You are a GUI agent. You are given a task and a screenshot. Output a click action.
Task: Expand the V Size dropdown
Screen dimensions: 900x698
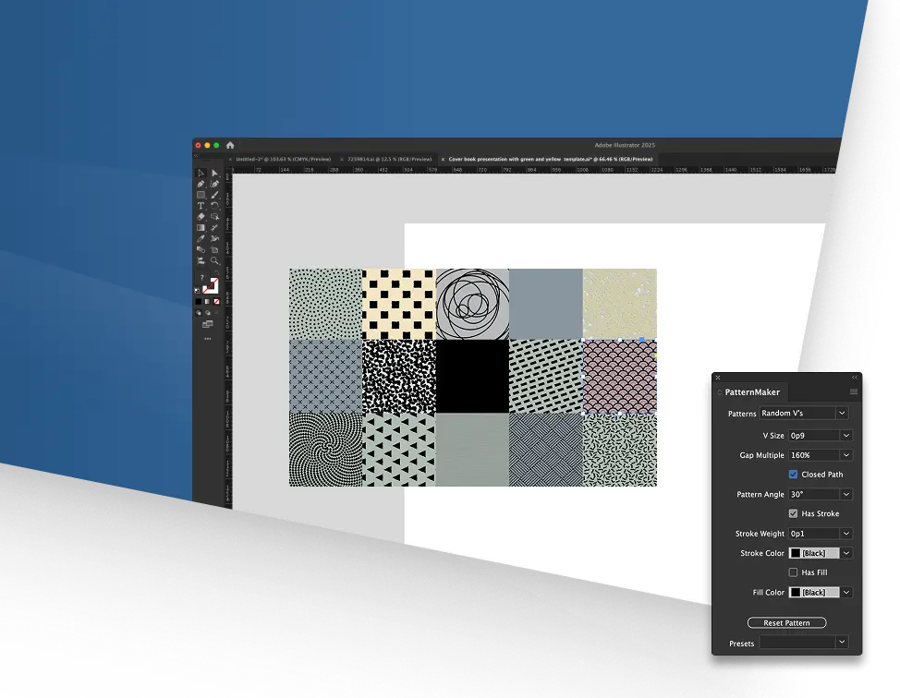click(x=846, y=435)
